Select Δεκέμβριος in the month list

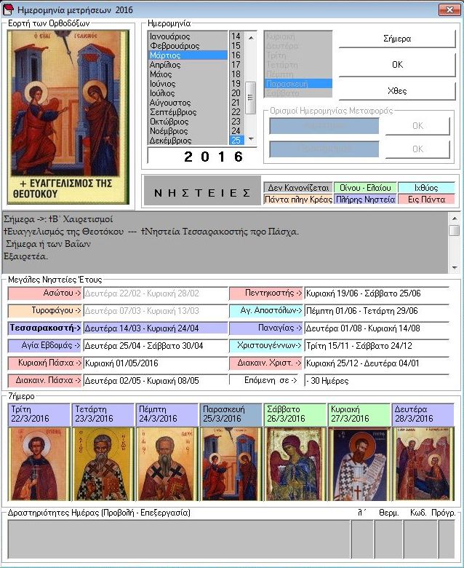[x=188, y=141]
